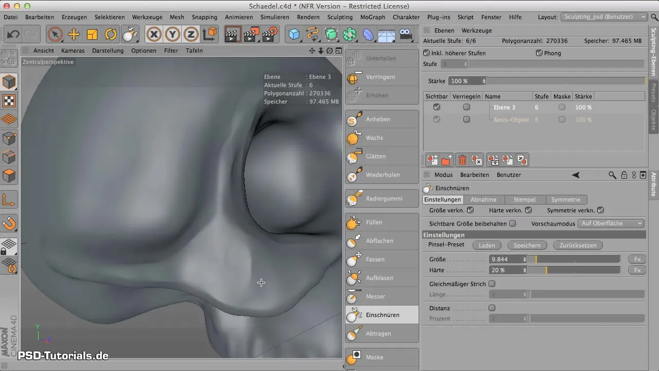This screenshot has width=659, height=371.
Task: Select the Füllen fill brush
Action: [381, 222]
